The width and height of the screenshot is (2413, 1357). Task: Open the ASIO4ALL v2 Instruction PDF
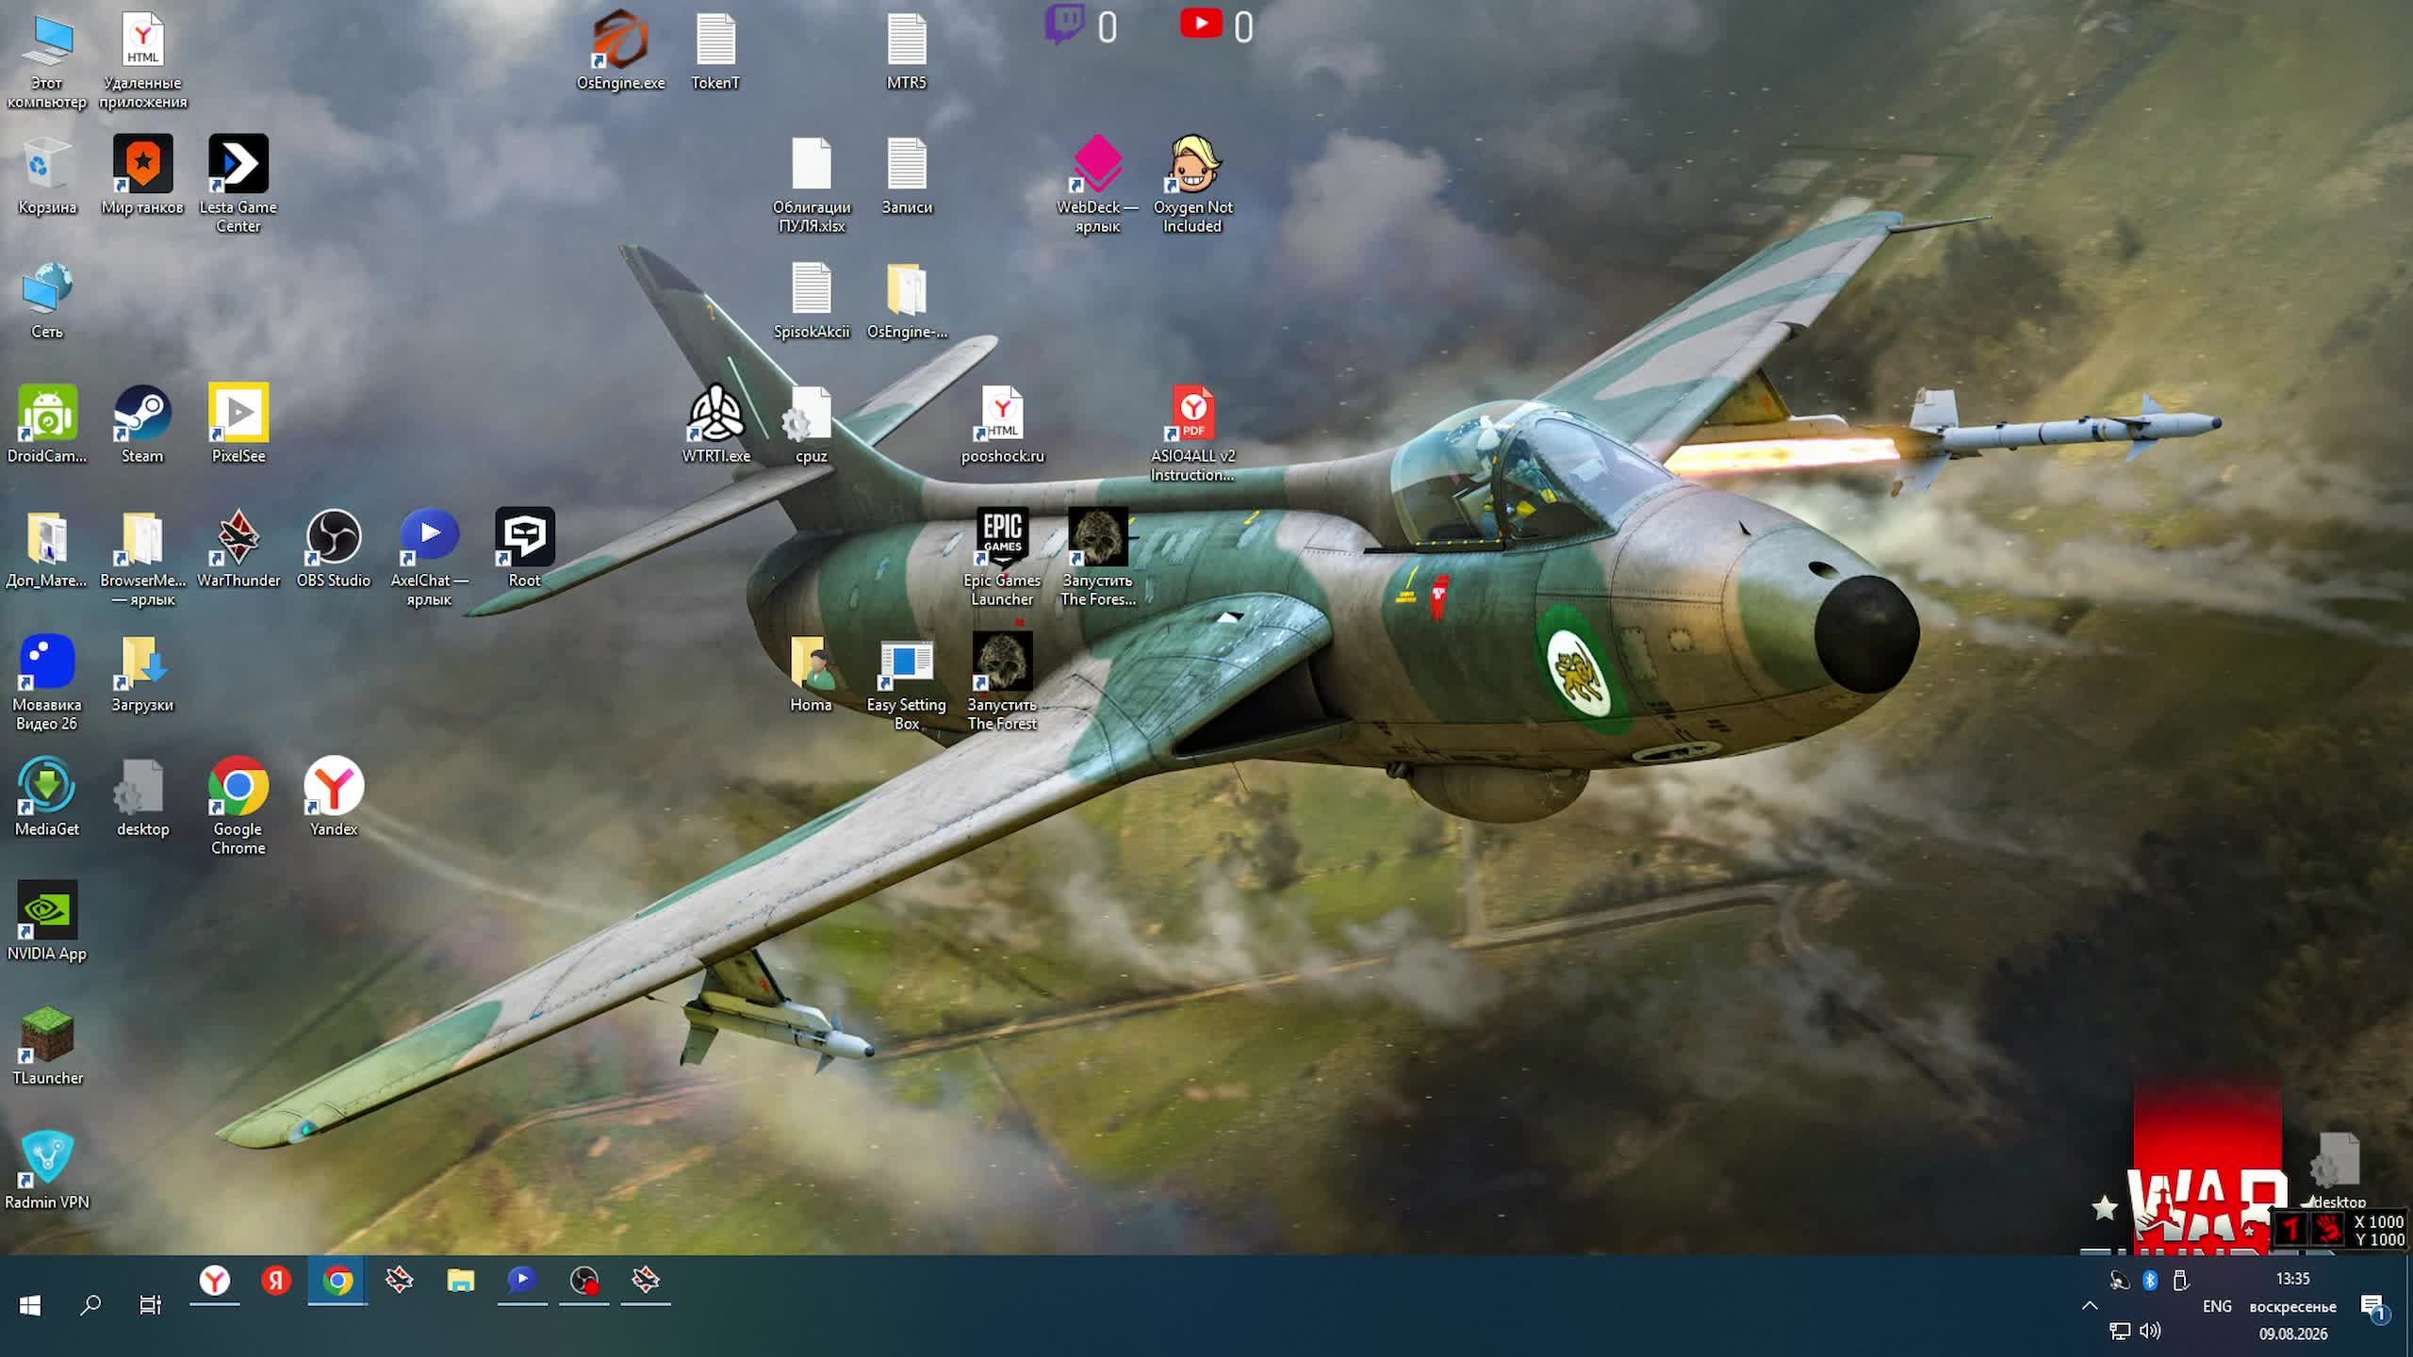pyautogui.click(x=1192, y=433)
